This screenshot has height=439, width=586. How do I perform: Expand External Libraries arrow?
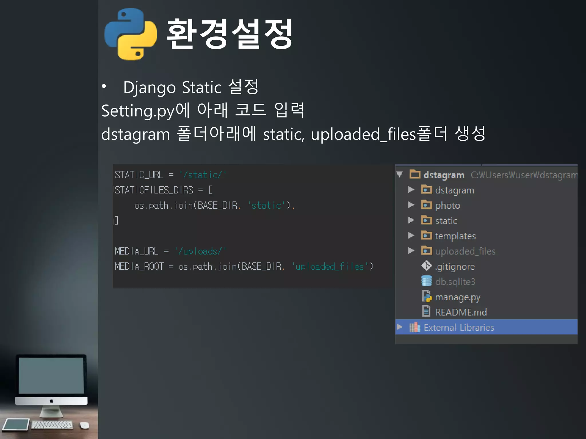pos(400,327)
